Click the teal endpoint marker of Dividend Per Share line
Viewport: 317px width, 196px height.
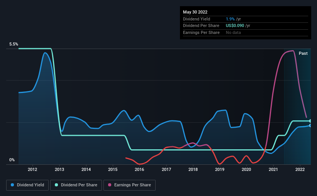pos(310,121)
